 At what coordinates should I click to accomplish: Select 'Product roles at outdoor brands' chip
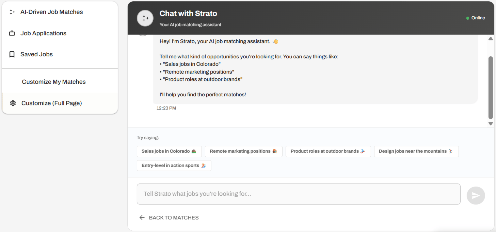click(328, 151)
